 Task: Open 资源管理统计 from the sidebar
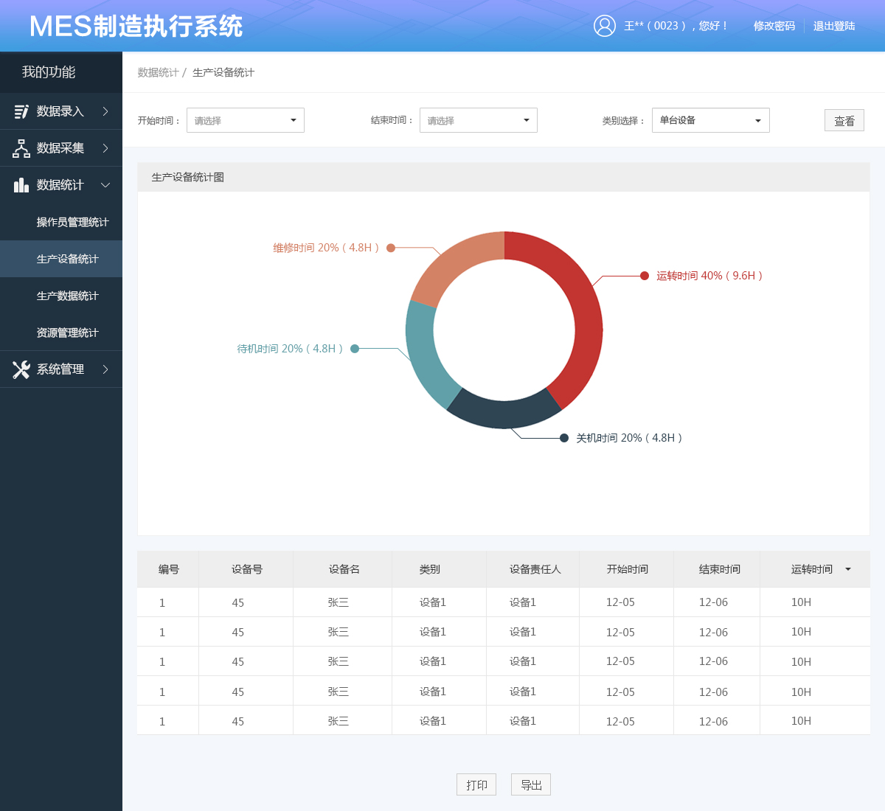pos(67,333)
